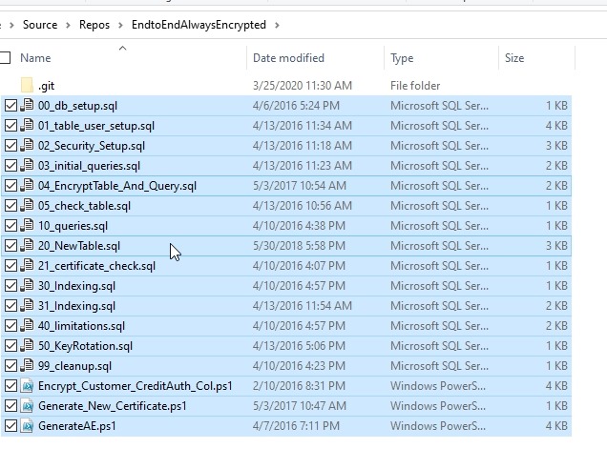Select the 31_Indexing.sql file name
Viewport: 607px width, 469px height.
[x=76, y=306]
